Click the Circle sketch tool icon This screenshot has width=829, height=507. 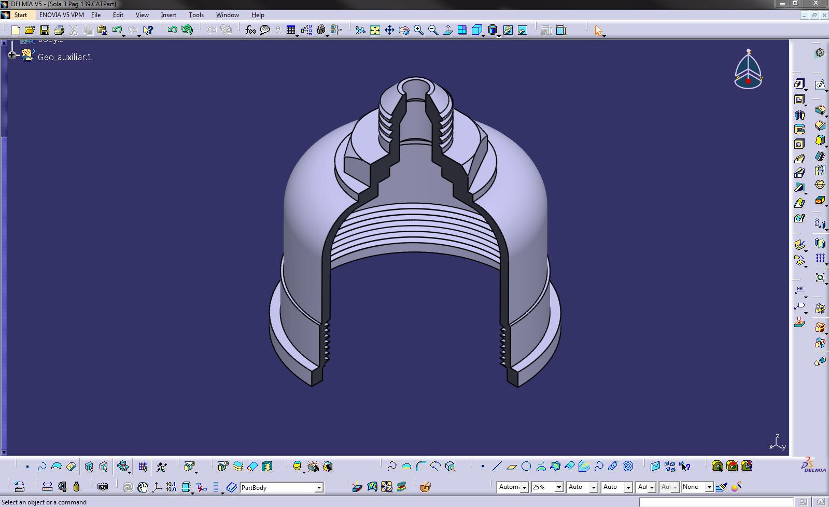coord(526,467)
